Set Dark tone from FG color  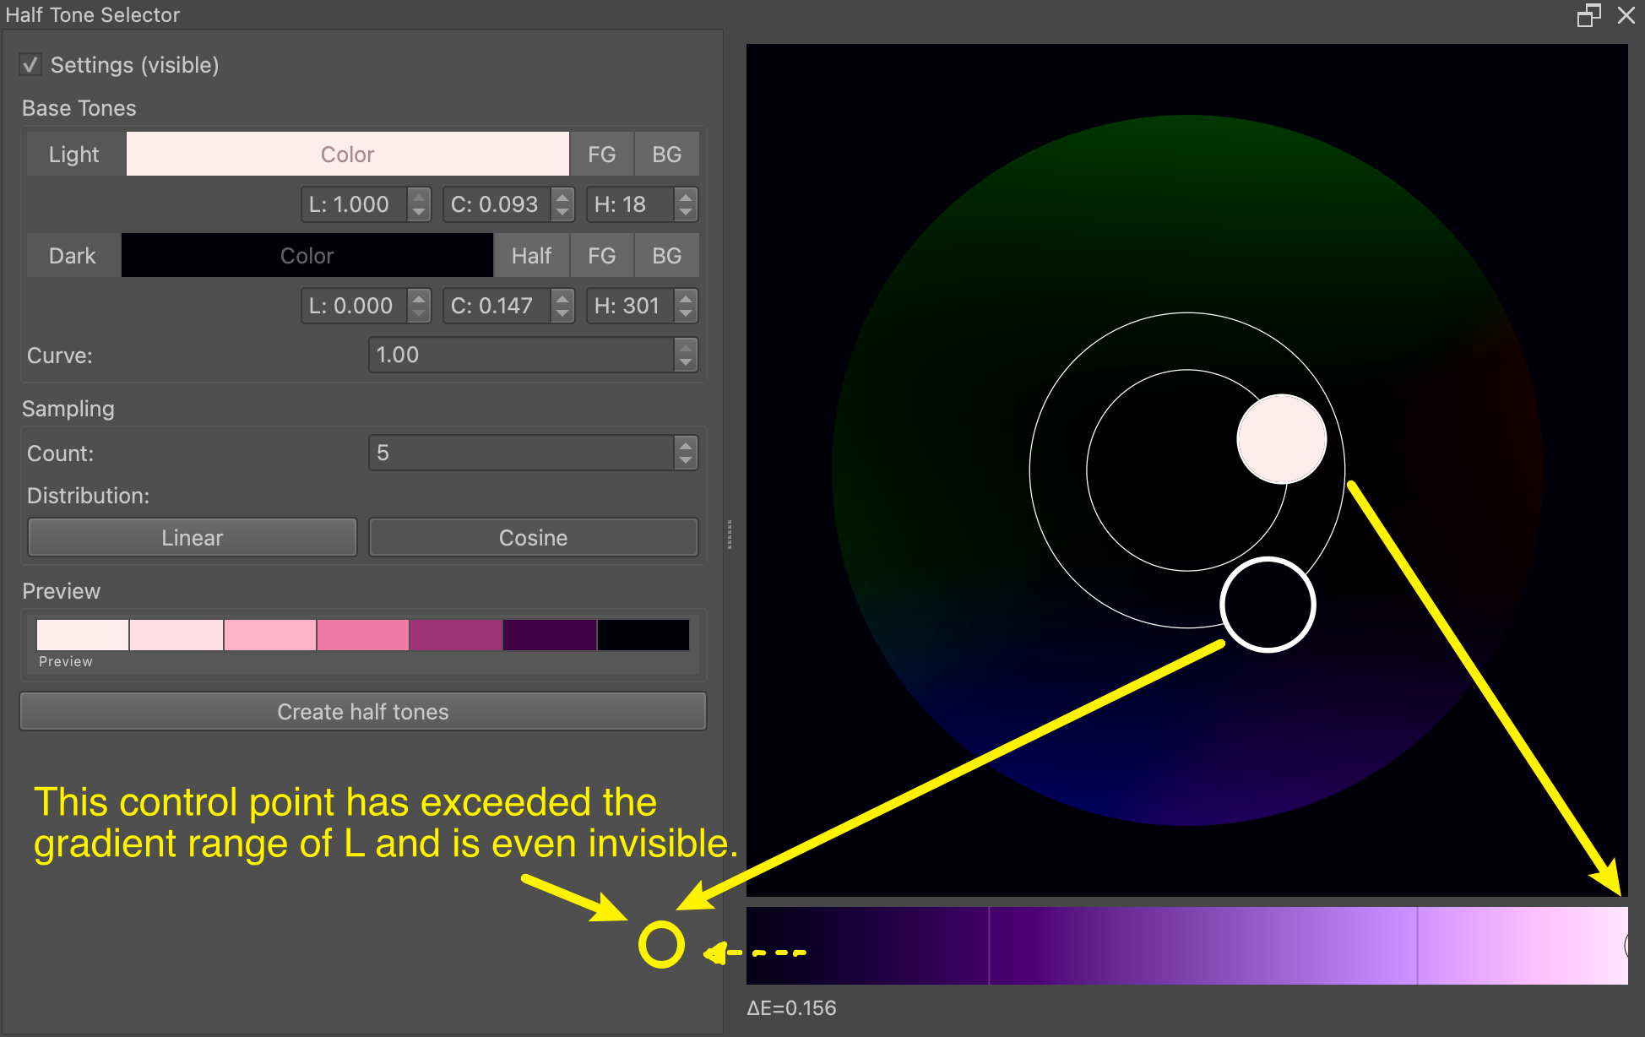(x=601, y=256)
